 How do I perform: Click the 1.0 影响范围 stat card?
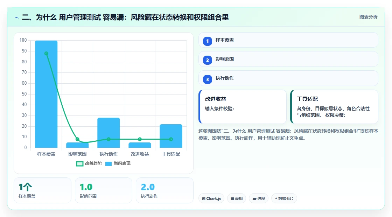pyautogui.click(x=104, y=190)
